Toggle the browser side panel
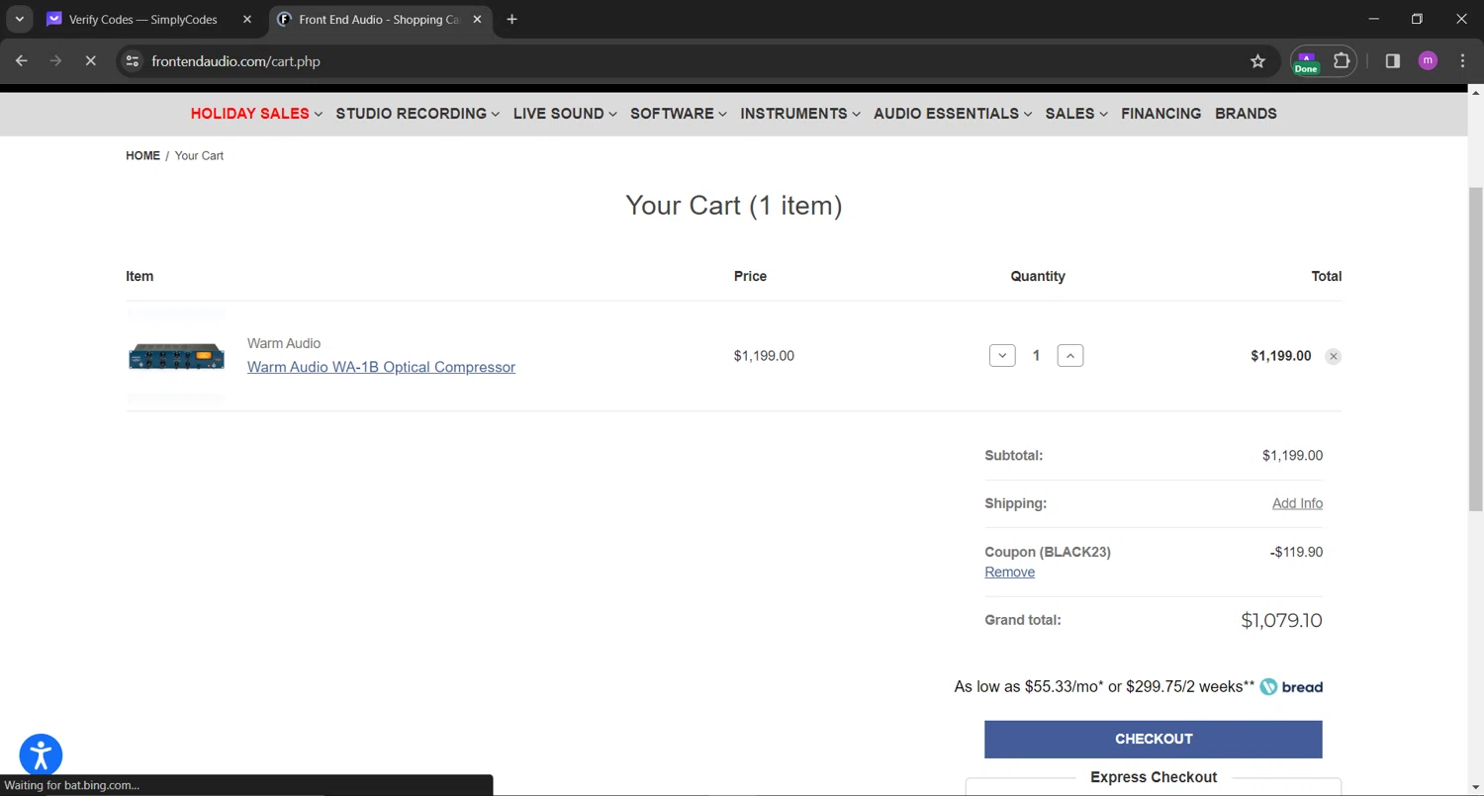The height and width of the screenshot is (796, 1484). (x=1392, y=61)
